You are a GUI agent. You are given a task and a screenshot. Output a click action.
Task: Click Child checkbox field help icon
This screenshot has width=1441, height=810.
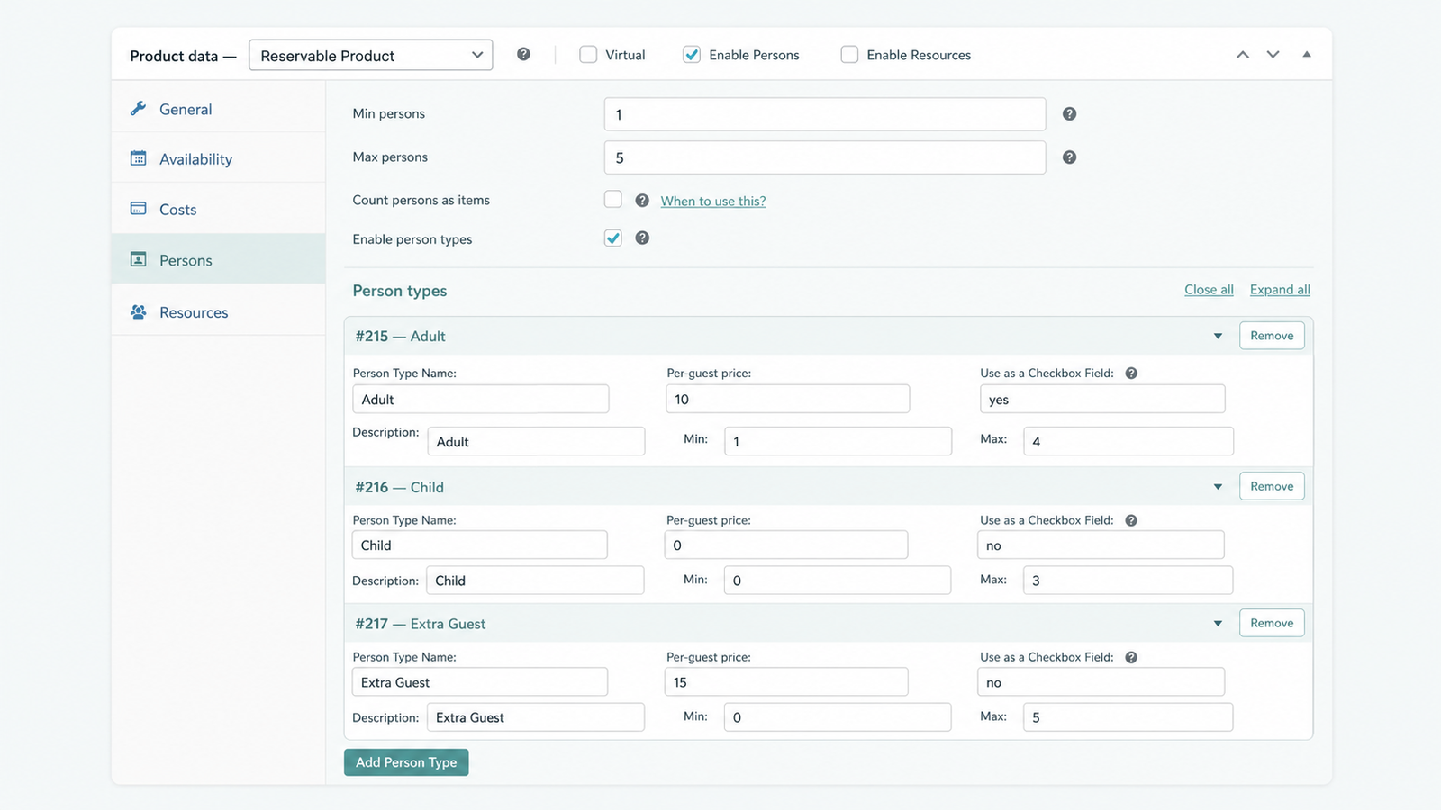tap(1131, 521)
